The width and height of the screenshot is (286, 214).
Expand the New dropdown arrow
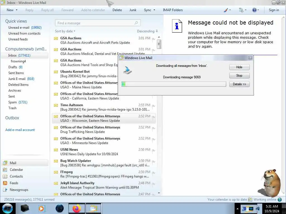pyautogui.click(x=16, y=10)
